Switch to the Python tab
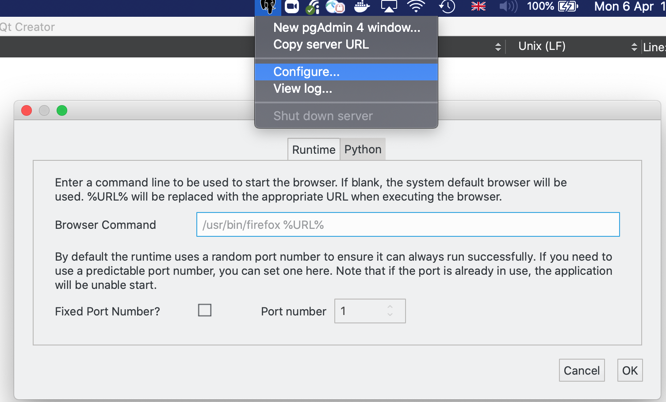Screen dimensions: 666x402 (x=363, y=149)
